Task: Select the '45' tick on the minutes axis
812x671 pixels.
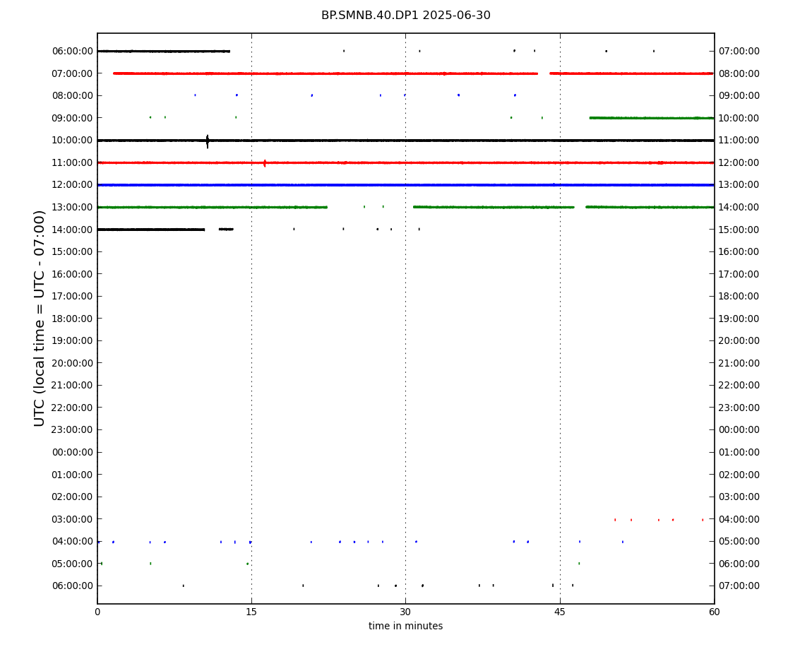Action: (x=560, y=612)
